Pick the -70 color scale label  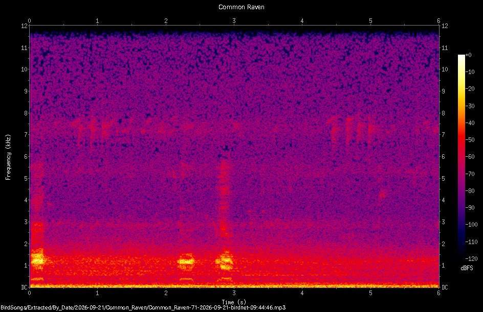coord(470,174)
